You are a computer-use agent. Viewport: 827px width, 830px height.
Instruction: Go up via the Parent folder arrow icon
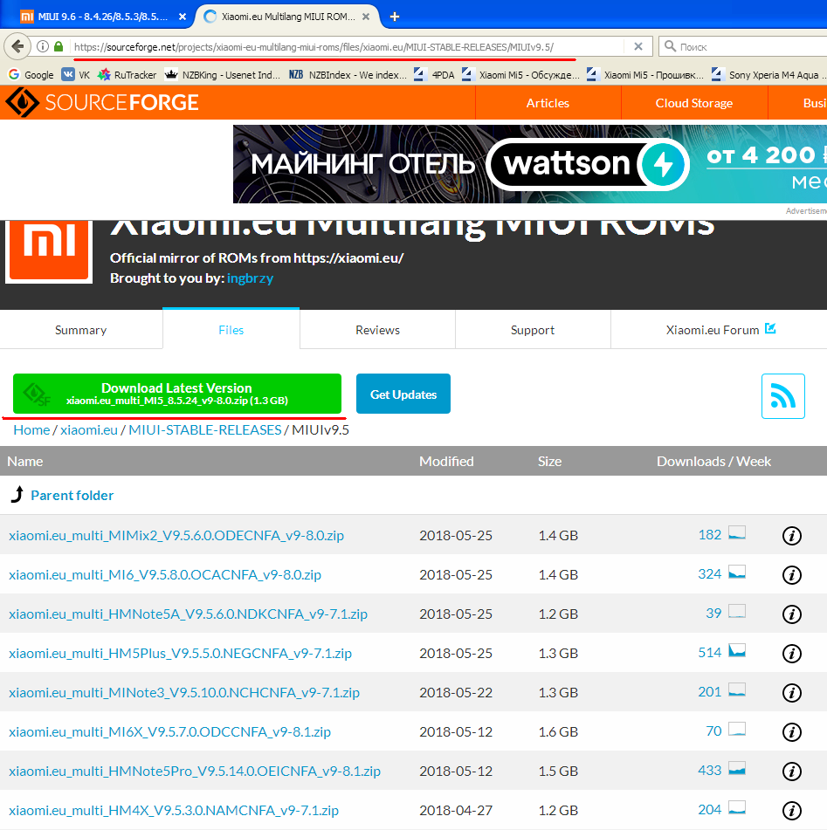17,494
